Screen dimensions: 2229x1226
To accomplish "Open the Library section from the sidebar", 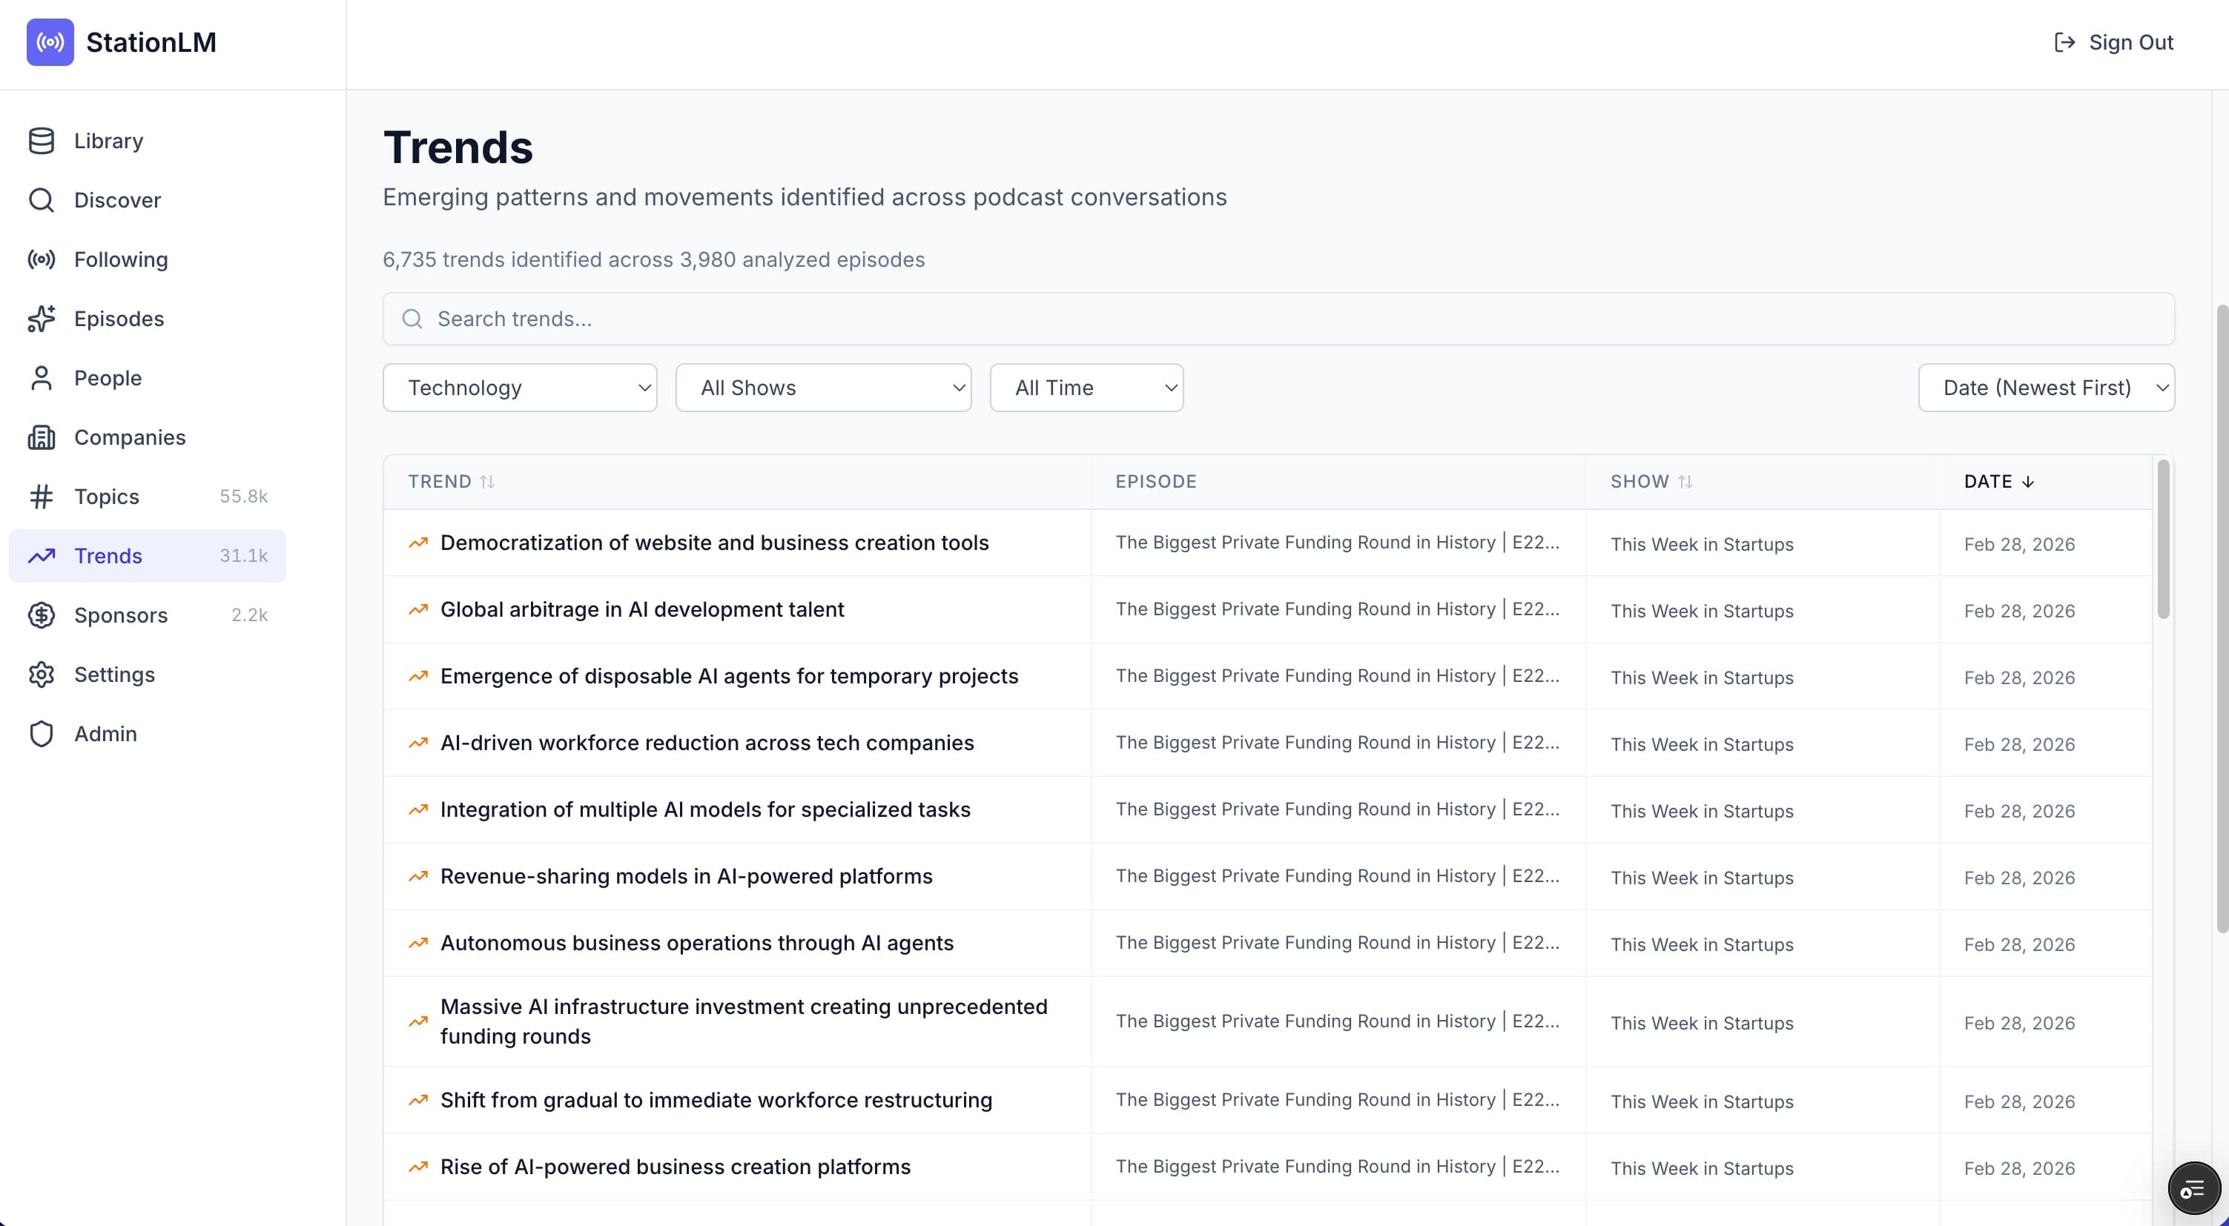I will pyautogui.click(x=108, y=140).
